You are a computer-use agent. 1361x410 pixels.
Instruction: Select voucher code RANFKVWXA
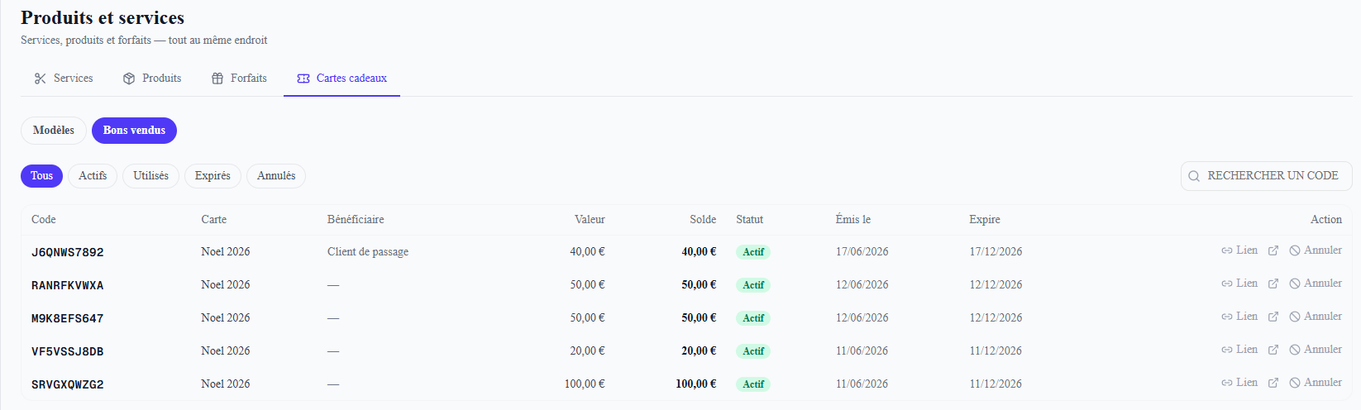coord(68,285)
